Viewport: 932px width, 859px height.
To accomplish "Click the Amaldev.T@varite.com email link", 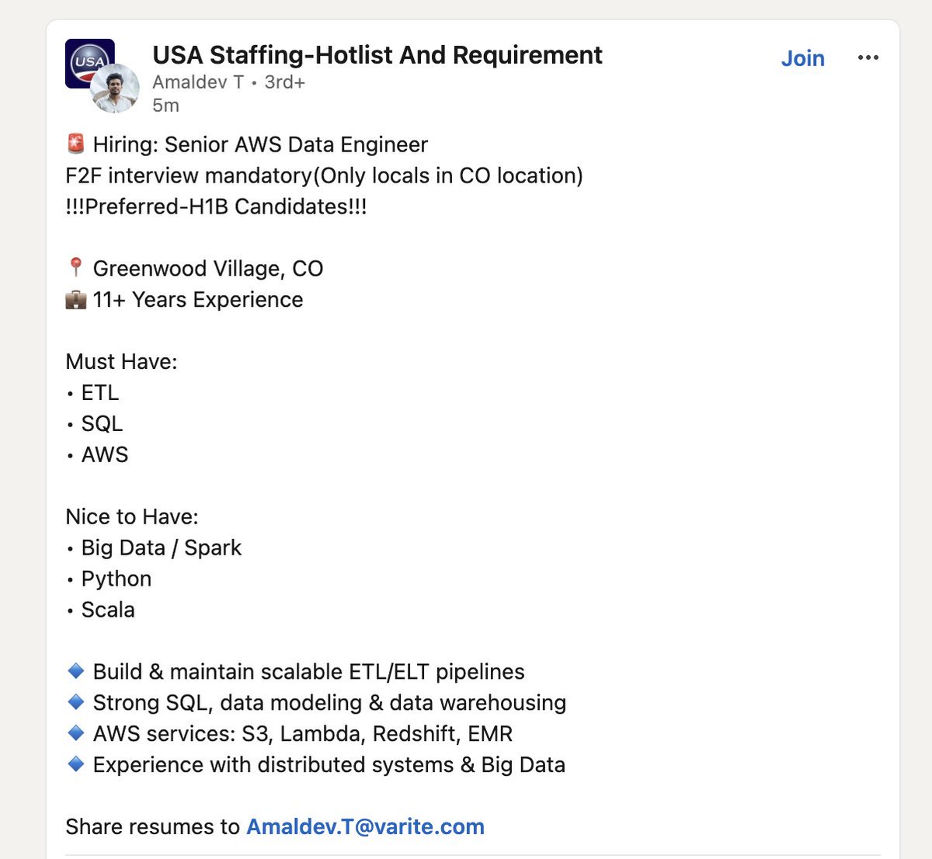I will (x=365, y=826).
